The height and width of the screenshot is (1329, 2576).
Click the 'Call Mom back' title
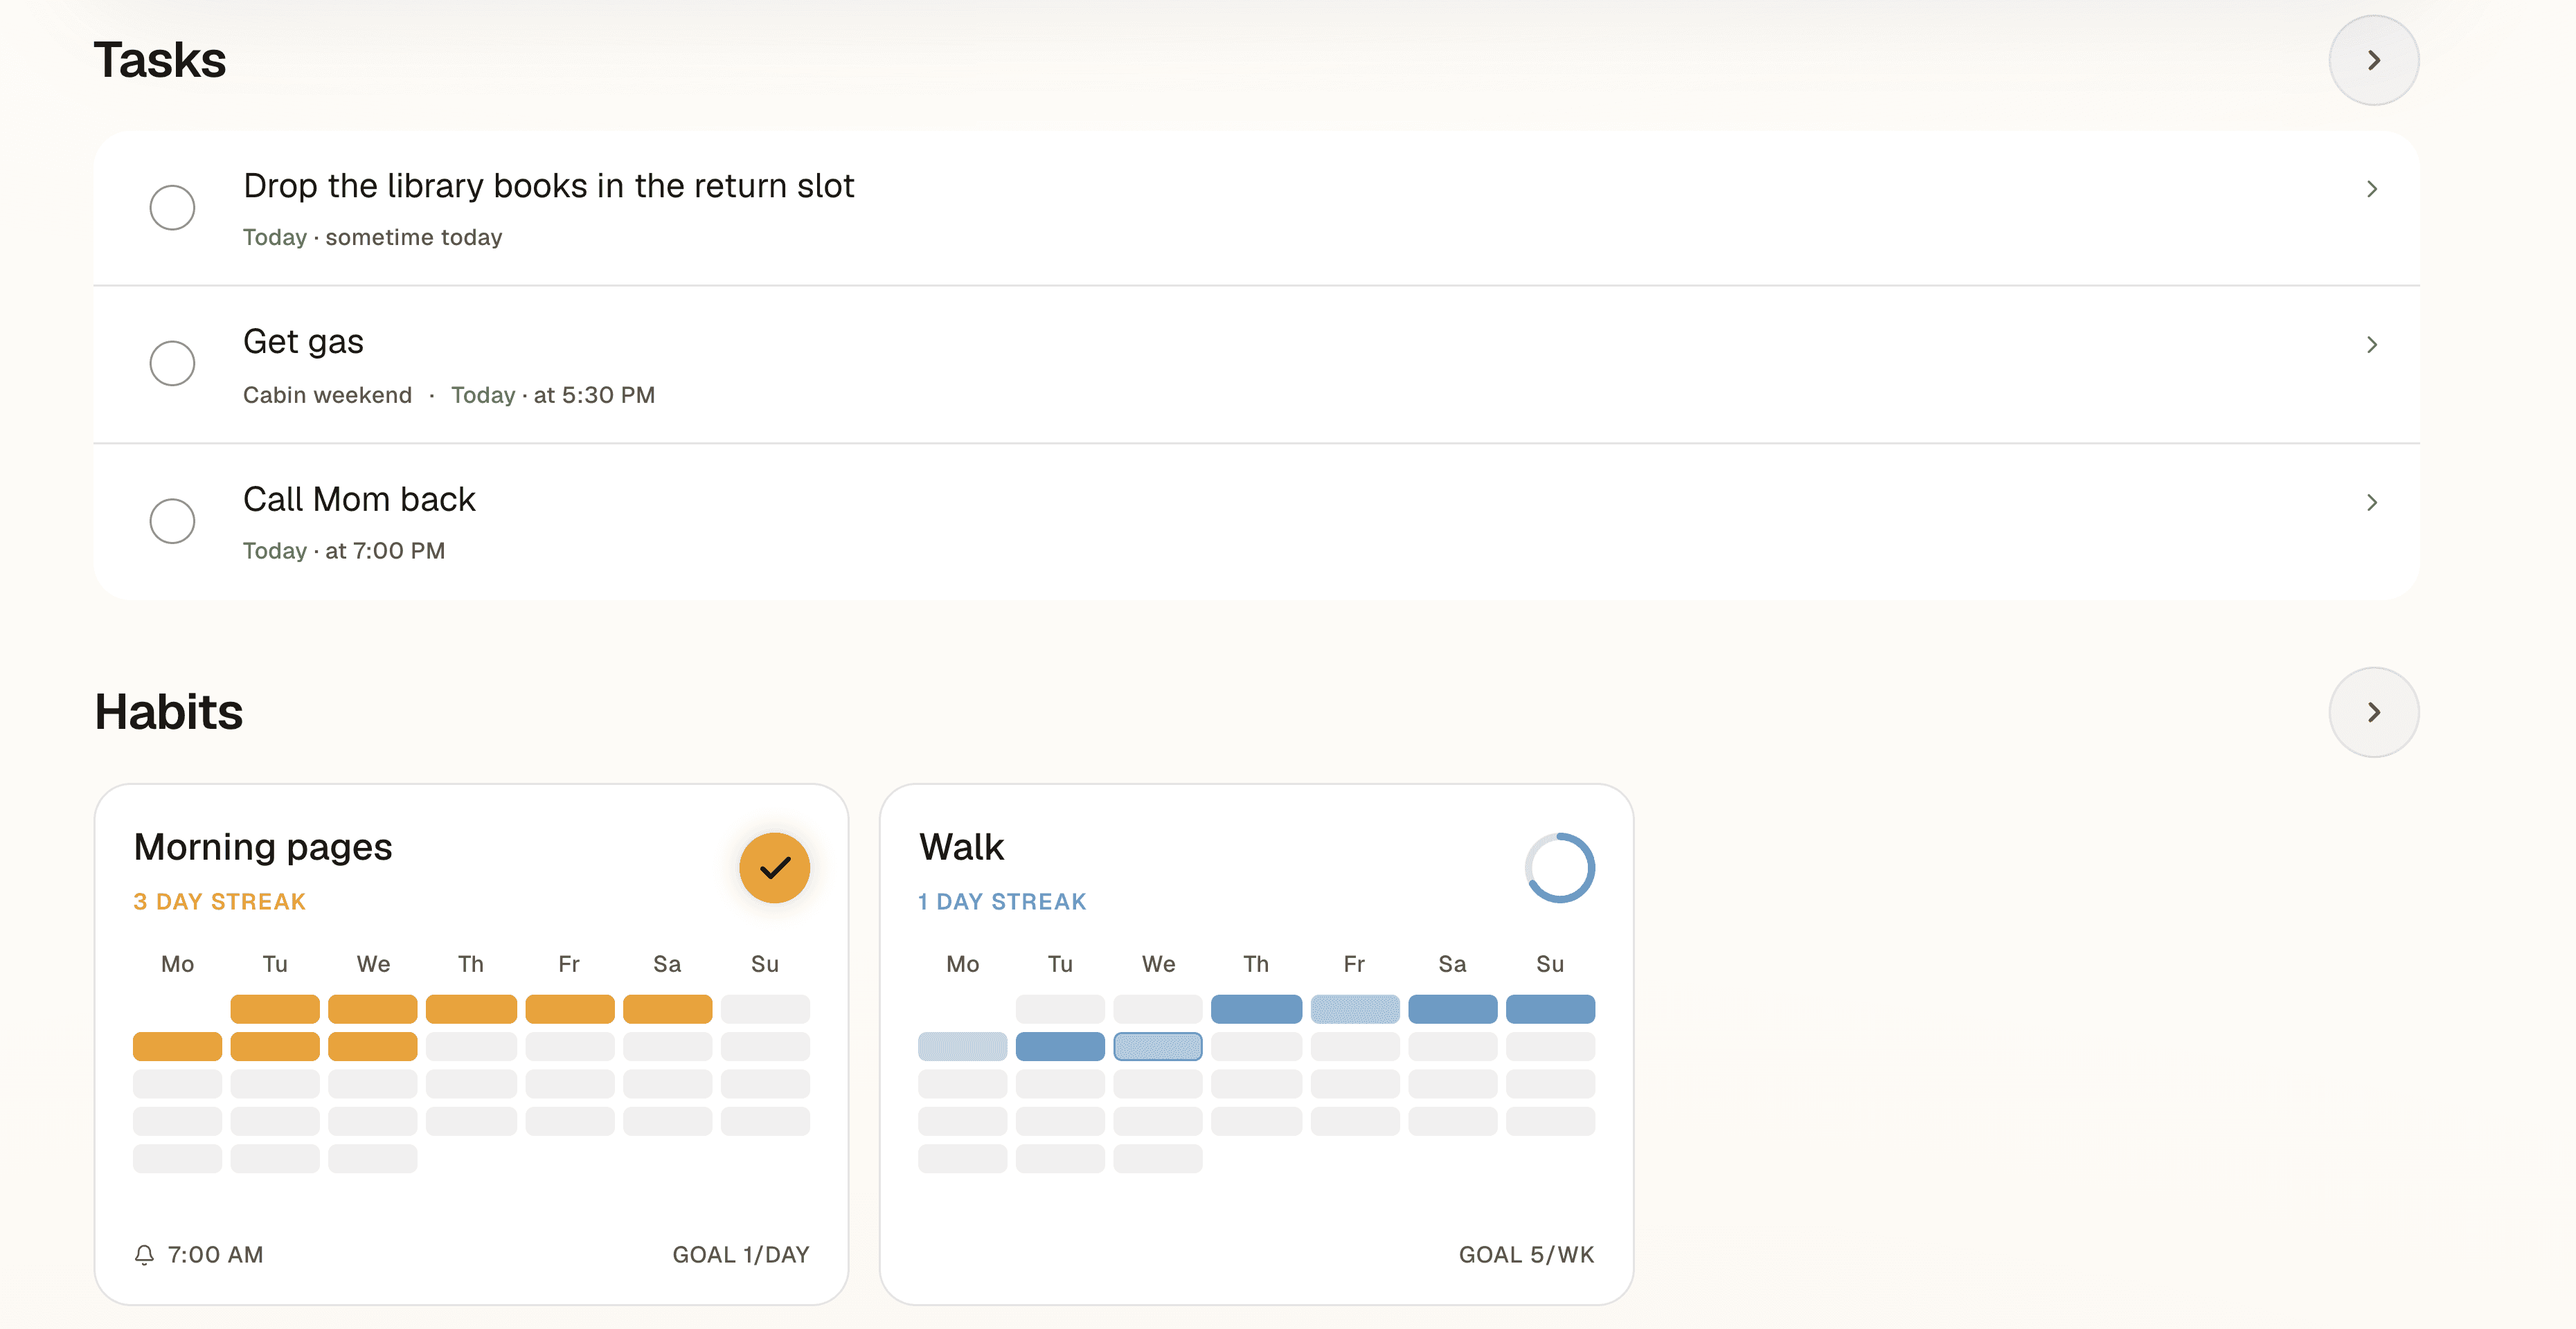[359, 500]
